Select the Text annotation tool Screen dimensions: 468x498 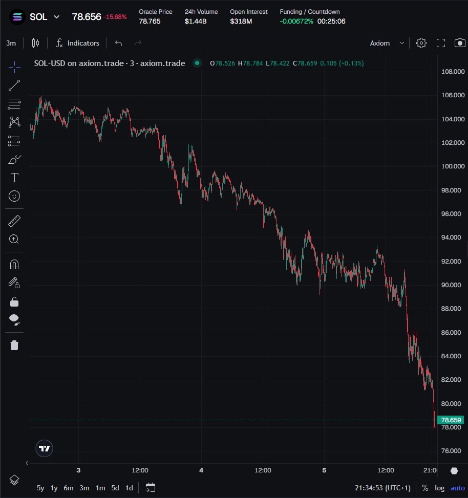click(14, 178)
